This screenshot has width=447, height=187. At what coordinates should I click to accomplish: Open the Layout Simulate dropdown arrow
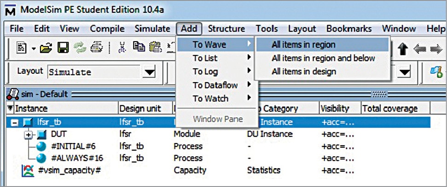(x=149, y=72)
